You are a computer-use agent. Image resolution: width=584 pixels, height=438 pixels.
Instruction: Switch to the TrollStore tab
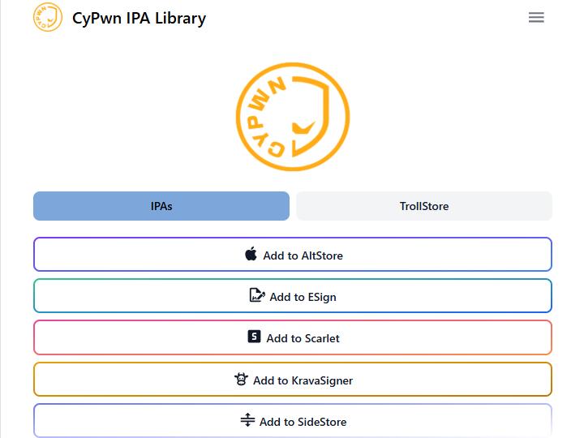[x=424, y=206]
